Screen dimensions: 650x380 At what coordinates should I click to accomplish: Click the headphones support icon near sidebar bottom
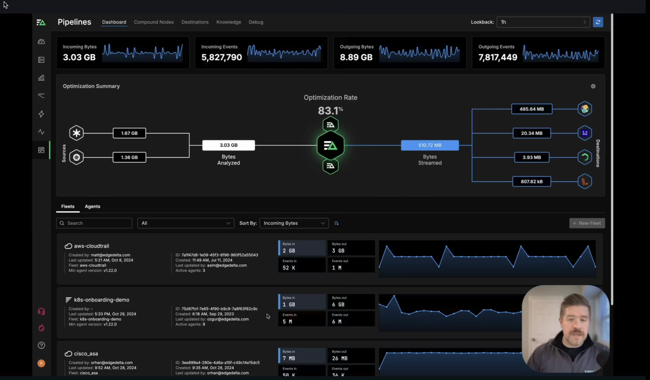click(41, 311)
